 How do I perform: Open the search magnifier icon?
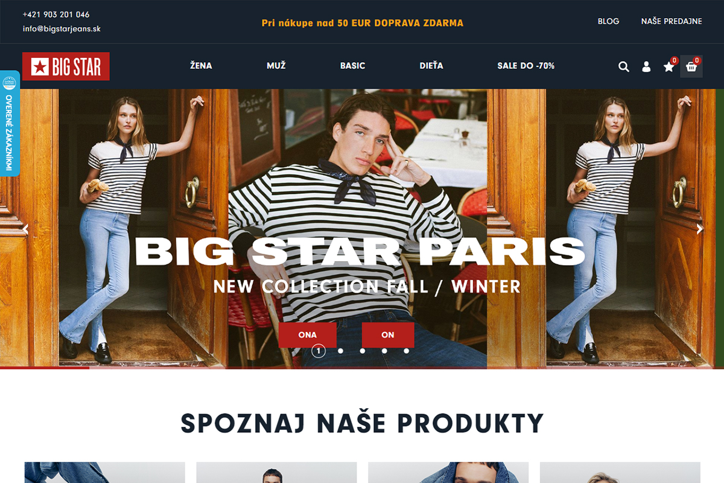pos(624,66)
